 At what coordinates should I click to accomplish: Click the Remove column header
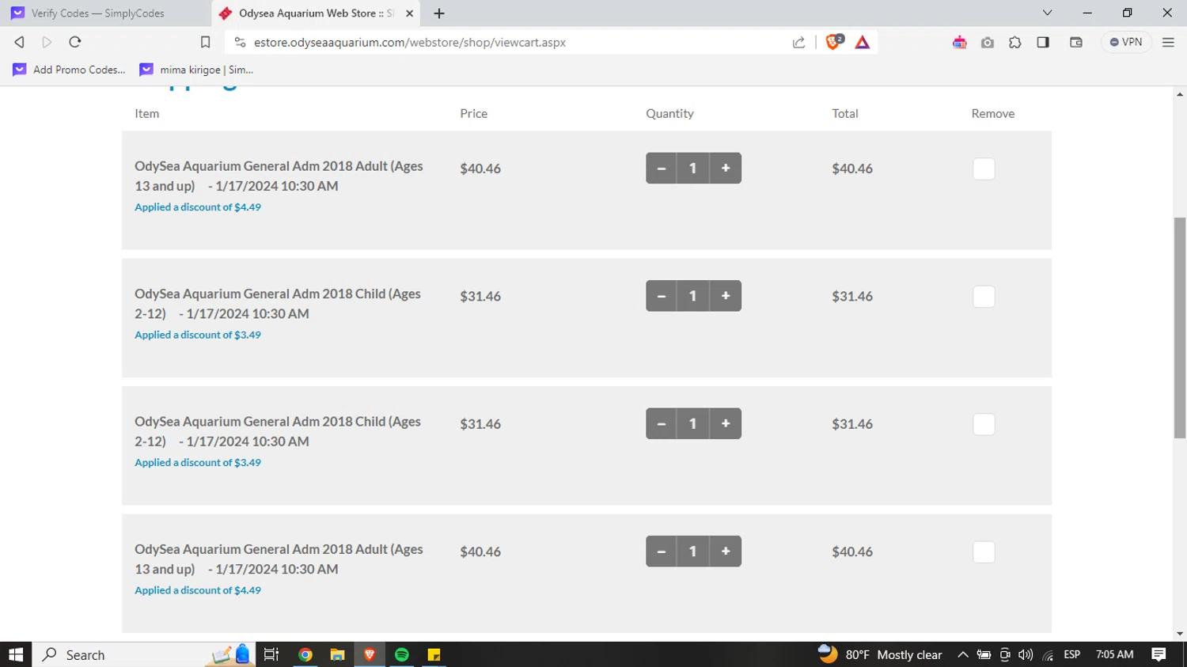(992, 113)
